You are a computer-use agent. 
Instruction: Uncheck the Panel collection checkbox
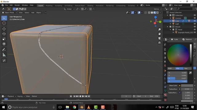173,30
